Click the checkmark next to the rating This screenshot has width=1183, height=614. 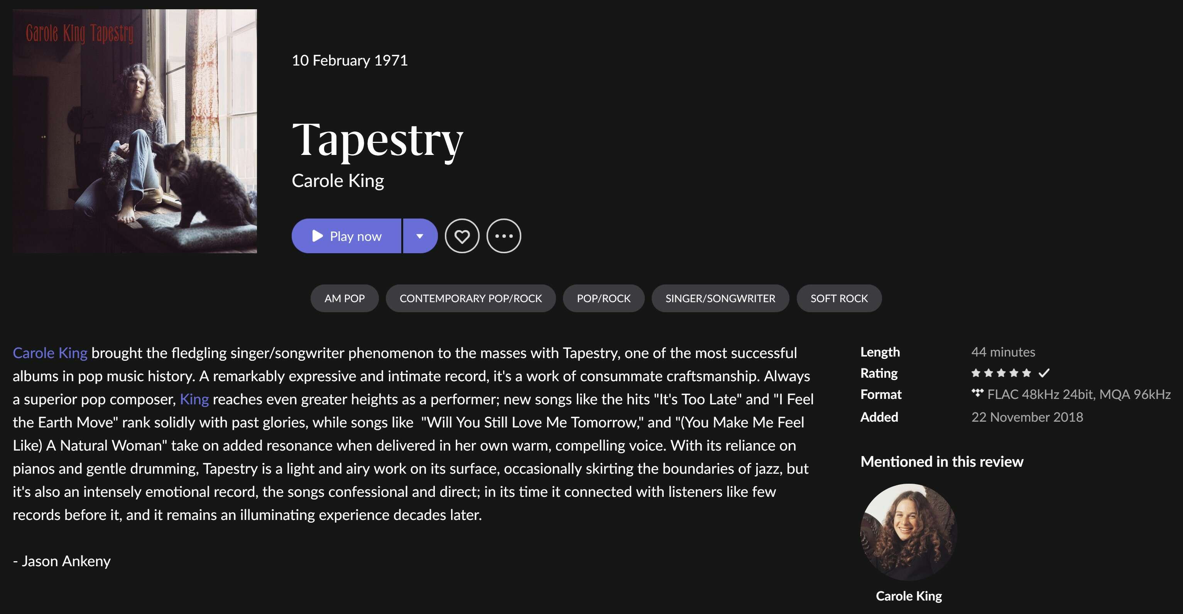coord(1044,373)
